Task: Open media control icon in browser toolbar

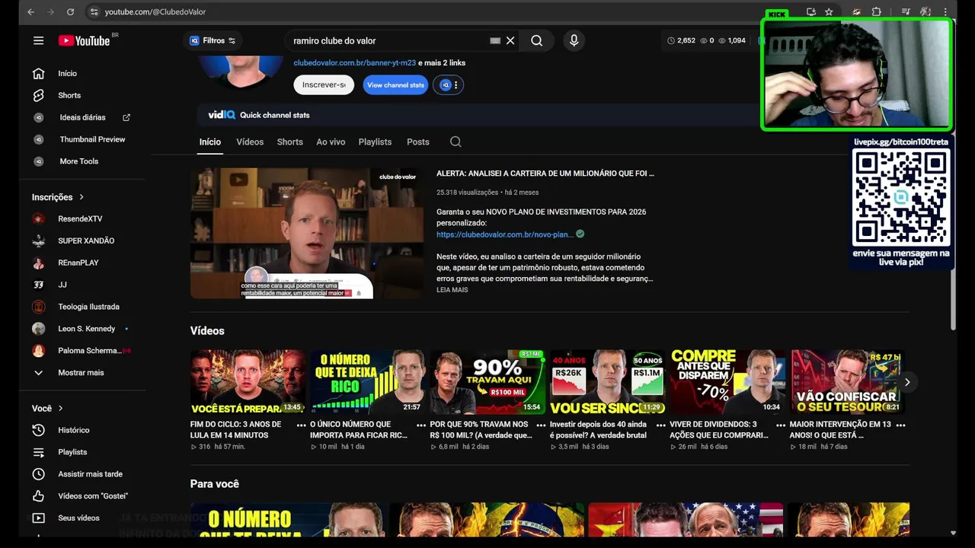Action: pyautogui.click(x=906, y=11)
